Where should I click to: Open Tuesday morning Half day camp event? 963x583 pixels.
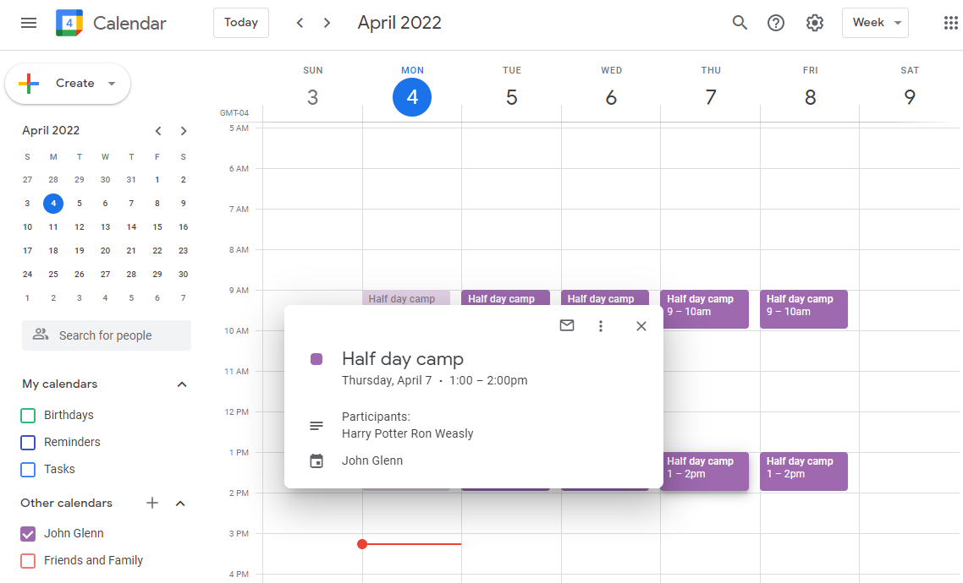(505, 297)
